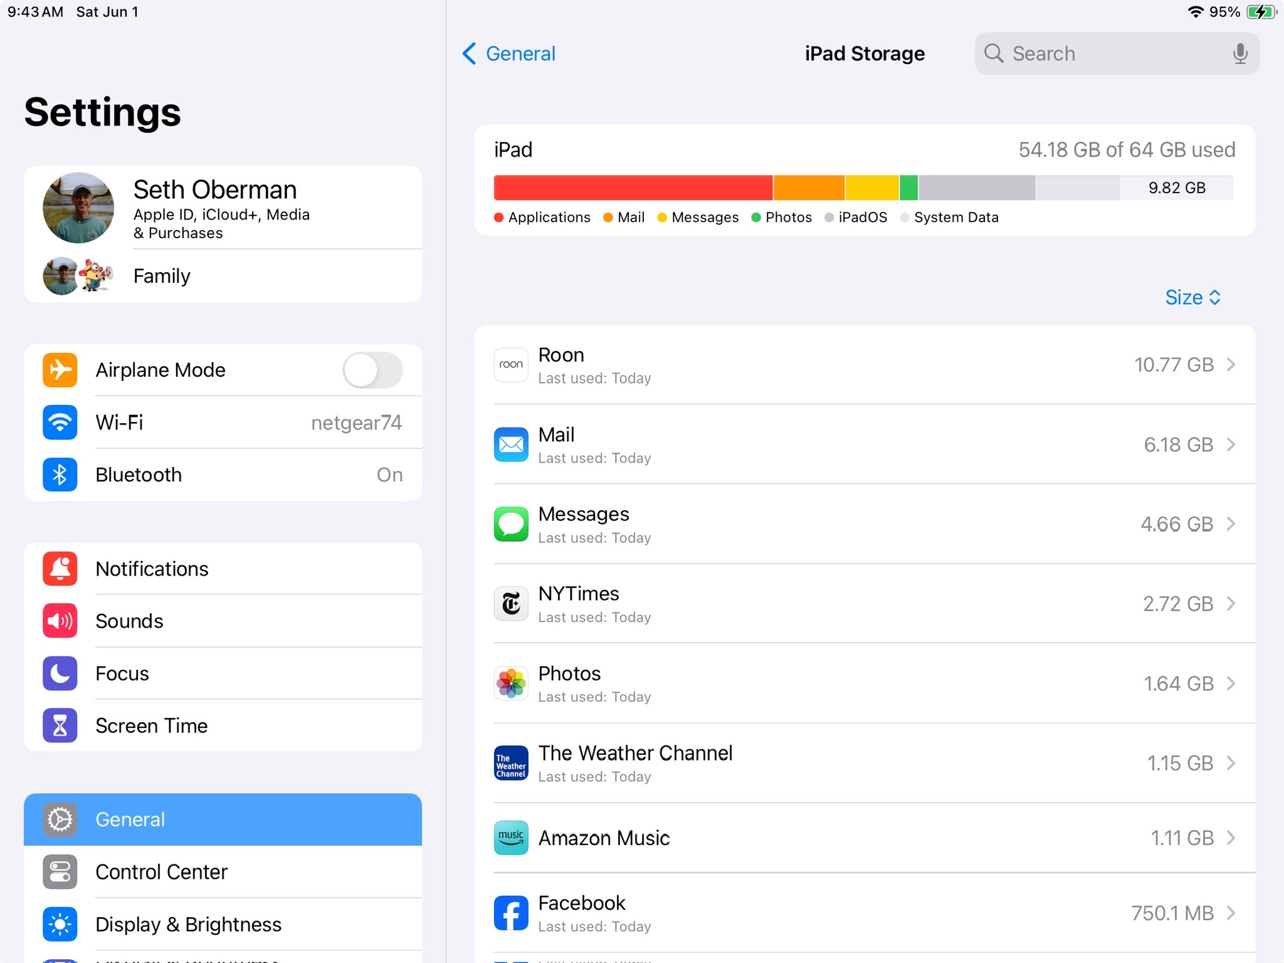Tap the 95% battery percentage
Viewport: 1284px width, 963px height.
click(x=1224, y=12)
